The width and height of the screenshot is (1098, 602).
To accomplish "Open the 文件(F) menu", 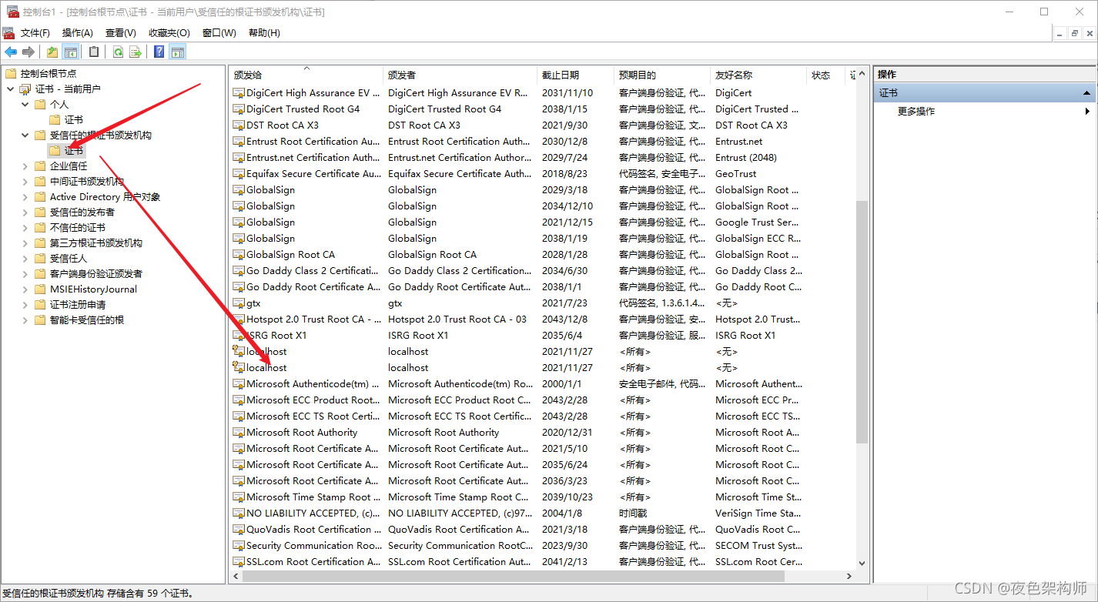I will [x=35, y=32].
